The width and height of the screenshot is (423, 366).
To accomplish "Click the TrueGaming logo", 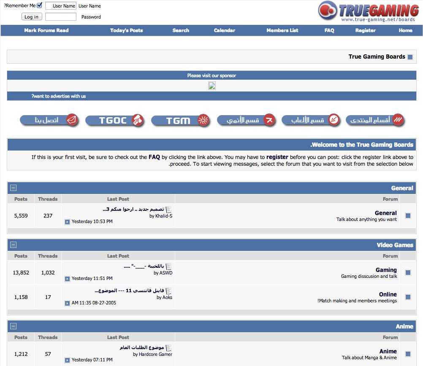I will [369, 11].
